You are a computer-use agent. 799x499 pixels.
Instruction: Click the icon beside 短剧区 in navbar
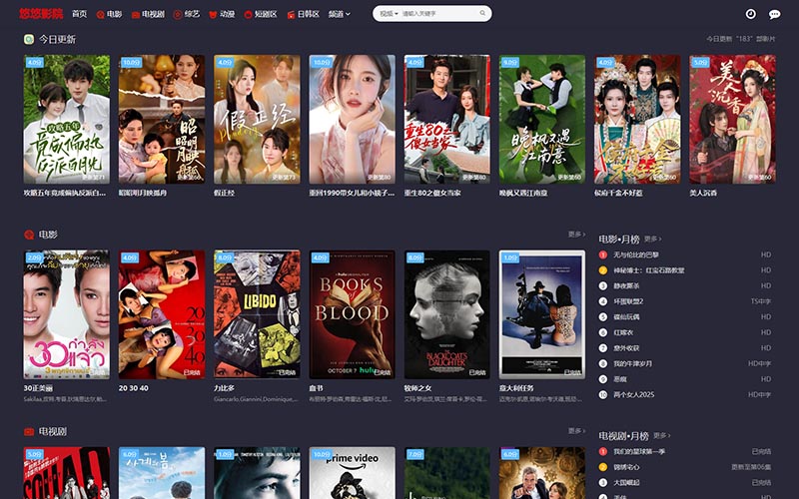click(x=248, y=15)
